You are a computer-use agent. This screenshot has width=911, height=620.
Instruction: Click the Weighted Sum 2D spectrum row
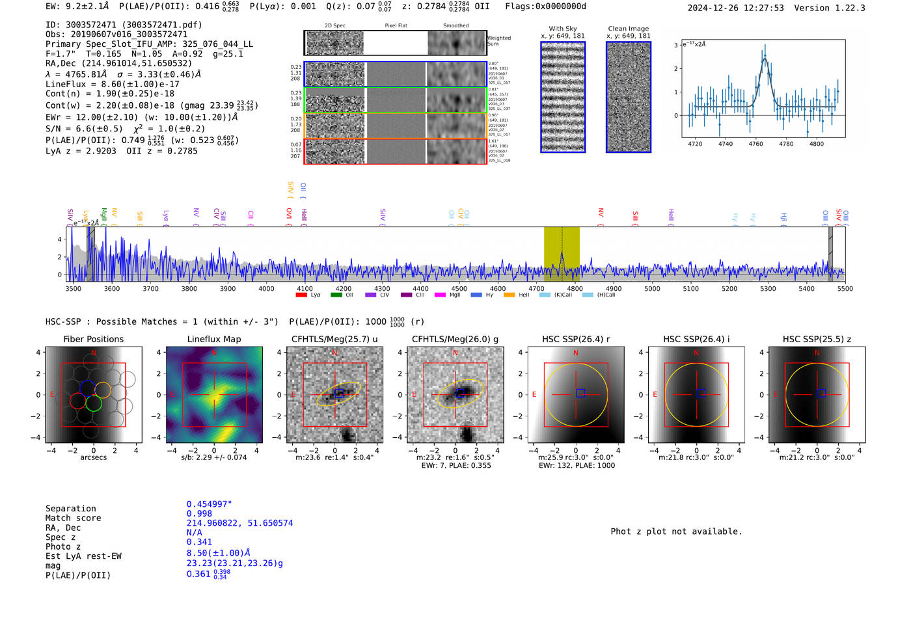395,43
